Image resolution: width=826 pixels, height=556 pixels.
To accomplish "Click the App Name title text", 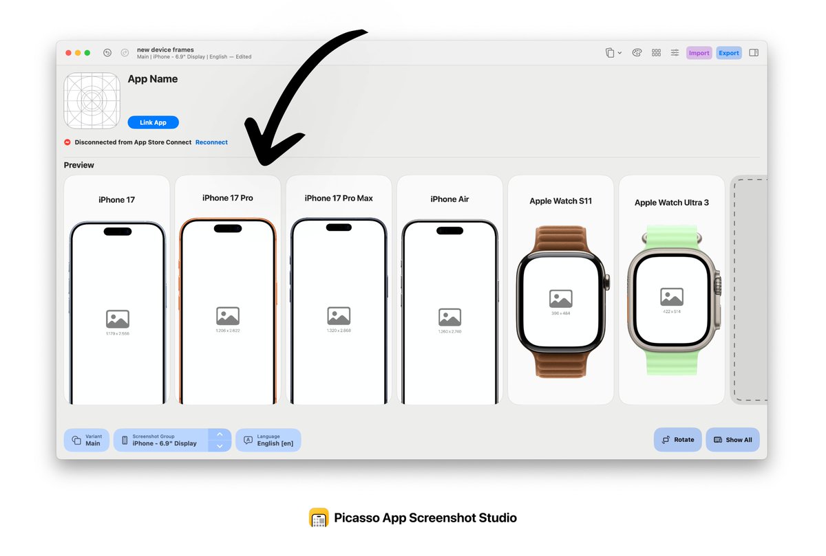I will coord(153,79).
